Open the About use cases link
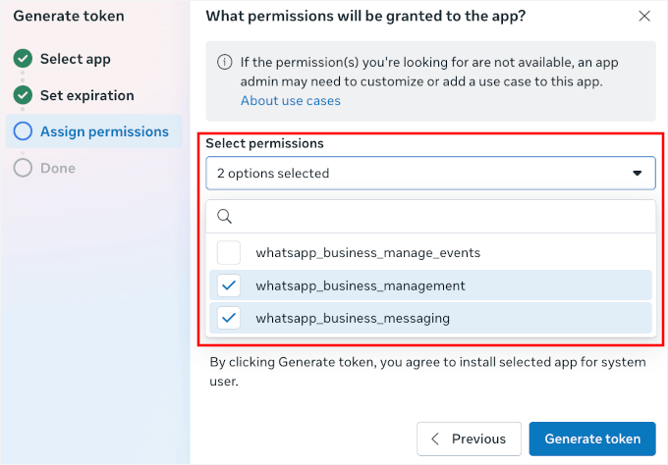 tap(291, 100)
